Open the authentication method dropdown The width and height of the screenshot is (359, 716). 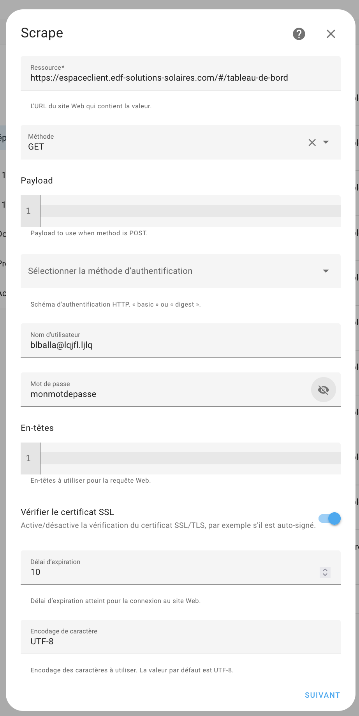click(181, 271)
